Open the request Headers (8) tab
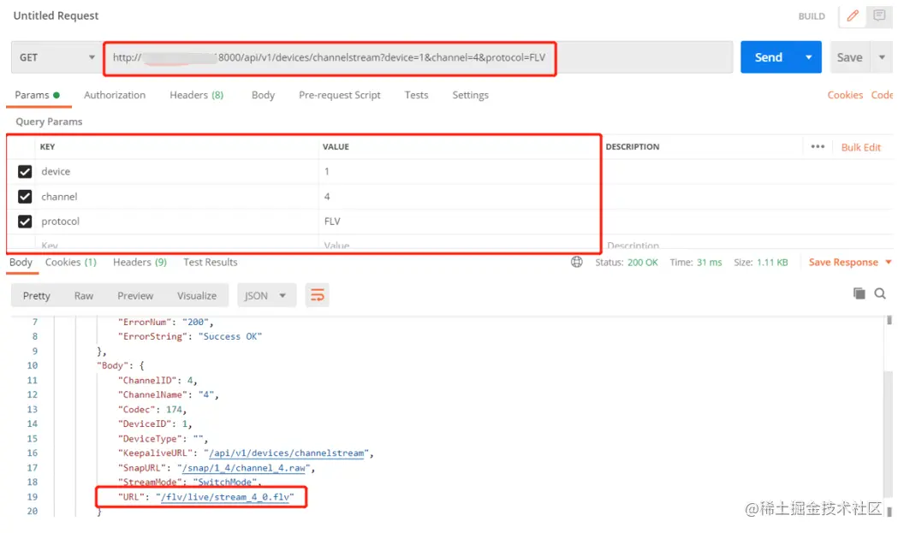Screen dimensions: 898x533 pyautogui.click(x=196, y=95)
